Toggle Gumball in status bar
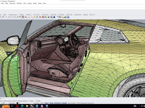145x108 pixels. click(x=64, y=103)
